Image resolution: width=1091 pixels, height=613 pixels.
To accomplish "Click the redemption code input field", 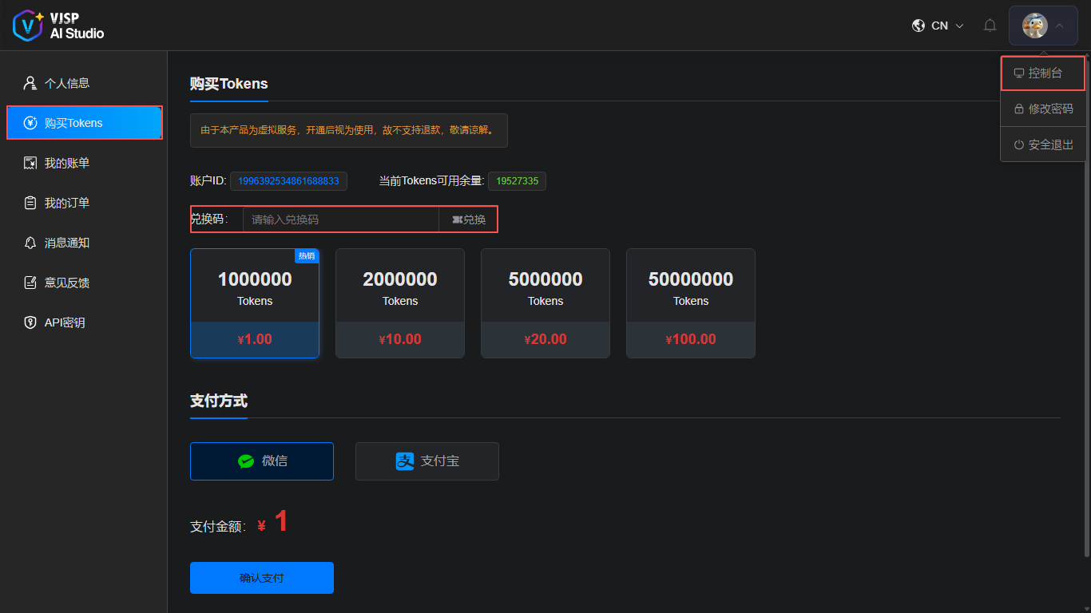I will [x=341, y=219].
